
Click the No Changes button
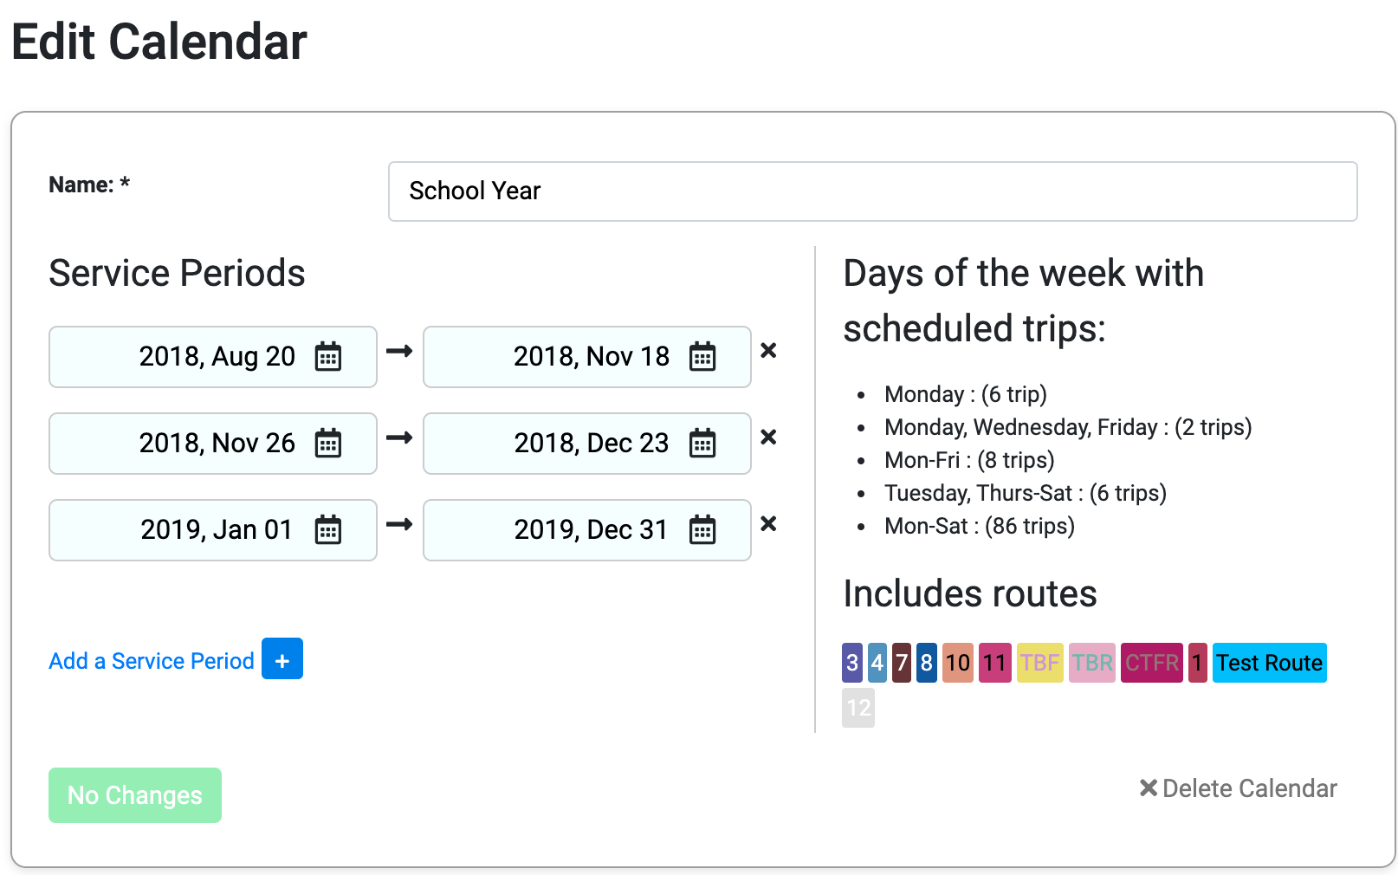pyautogui.click(x=135, y=795)
